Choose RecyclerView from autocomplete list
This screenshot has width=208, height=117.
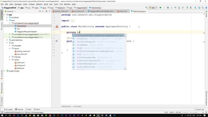tap(98, 35)
